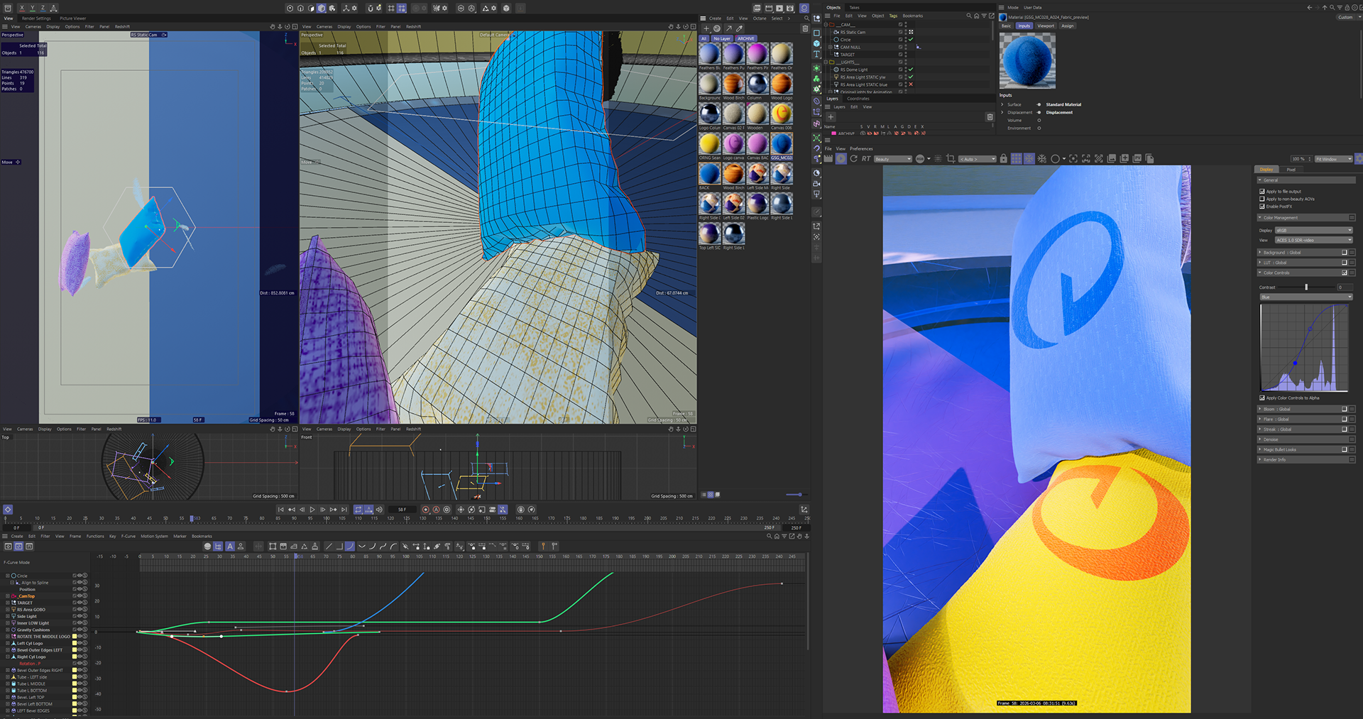The height and width of the screenshot is (719, 1363).
Task: Enable the LUT : Global checkbox
Action: [x=1344, y=263]
